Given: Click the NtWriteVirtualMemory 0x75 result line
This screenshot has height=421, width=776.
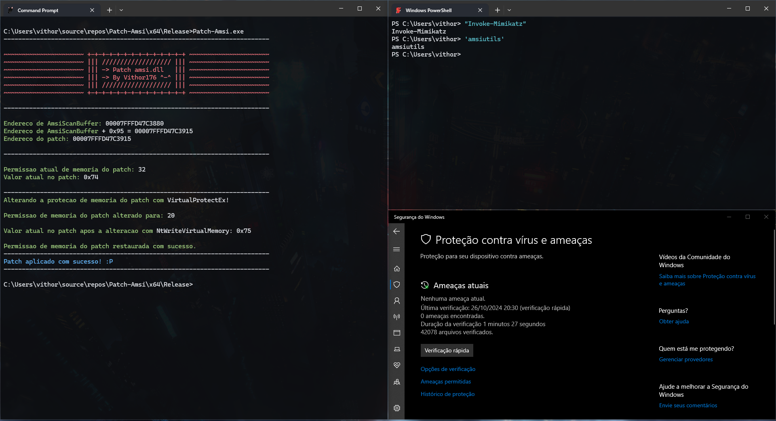Looking at the screenshot, I should click(x=127, y=231).
